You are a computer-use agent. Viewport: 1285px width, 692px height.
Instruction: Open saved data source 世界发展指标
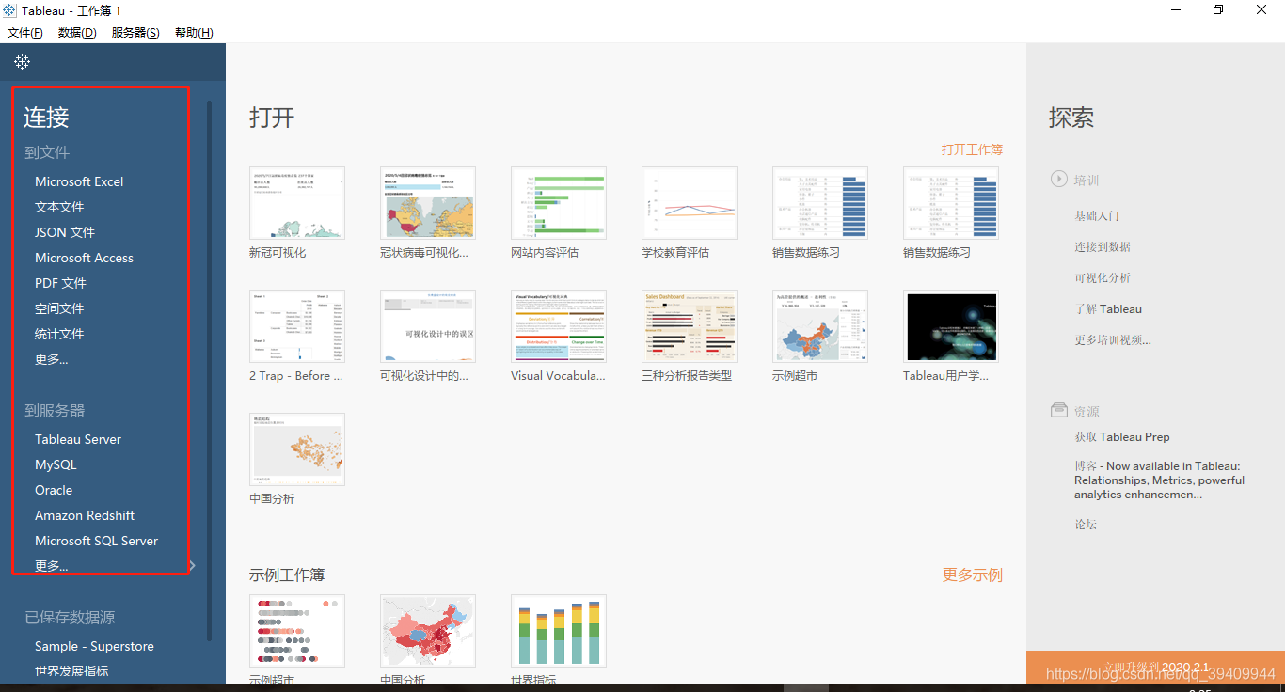click(x=71, y=671)
